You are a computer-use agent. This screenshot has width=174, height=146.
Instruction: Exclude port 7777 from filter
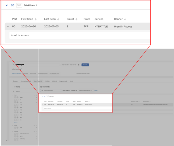17,102
